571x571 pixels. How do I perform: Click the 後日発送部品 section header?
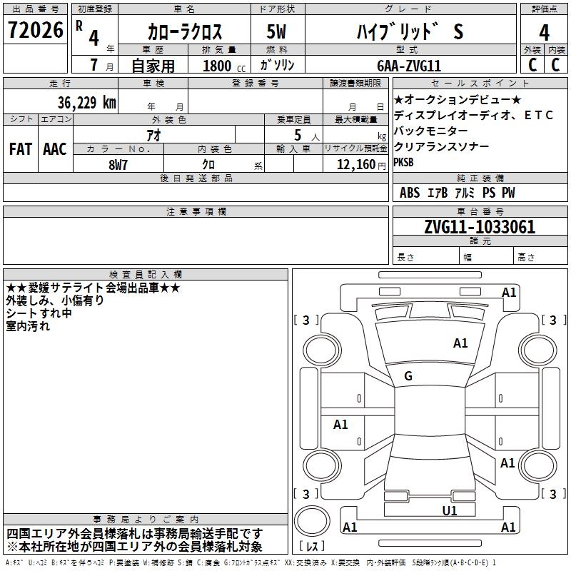196,178
